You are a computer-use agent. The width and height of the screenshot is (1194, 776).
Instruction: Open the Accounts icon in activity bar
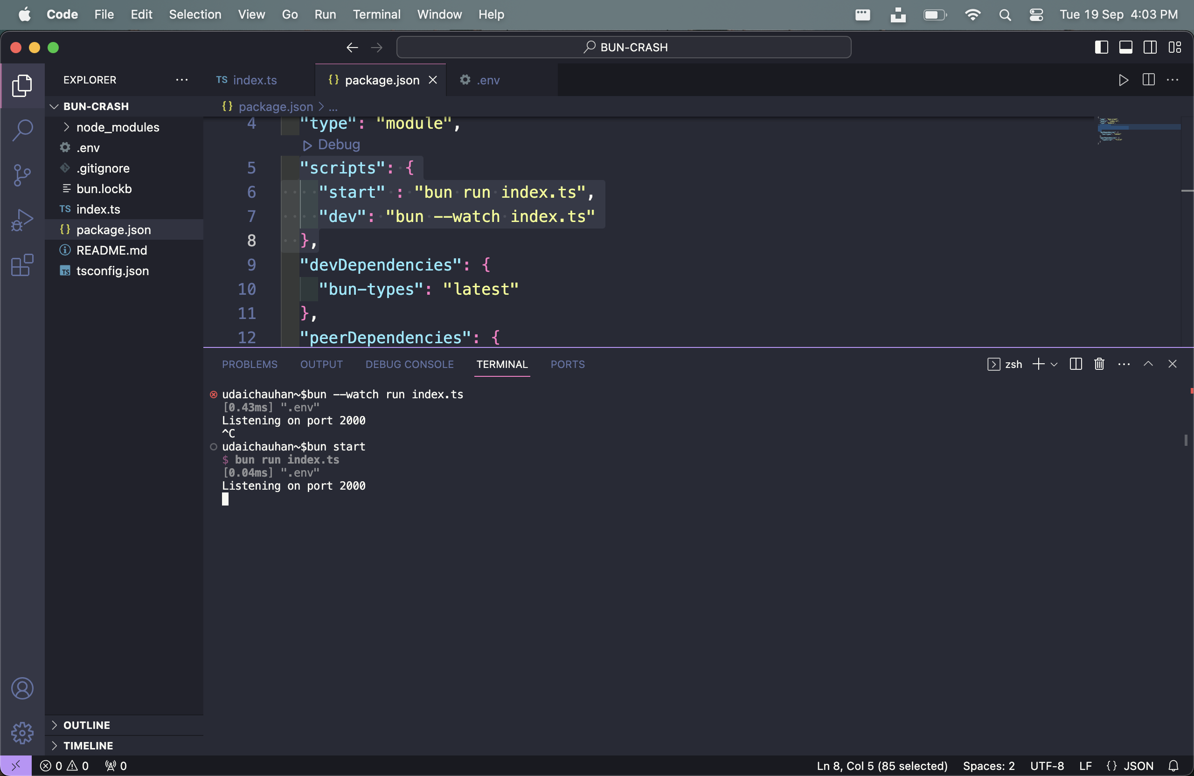coord(22,688)
